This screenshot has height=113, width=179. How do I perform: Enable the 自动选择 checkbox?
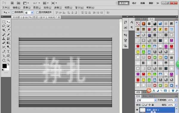point(13,12)
